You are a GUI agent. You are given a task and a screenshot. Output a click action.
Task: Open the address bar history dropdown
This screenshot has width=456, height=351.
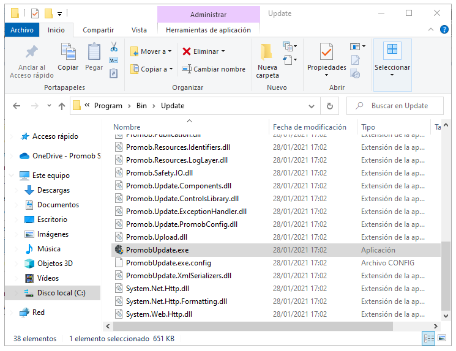(312, 106)
